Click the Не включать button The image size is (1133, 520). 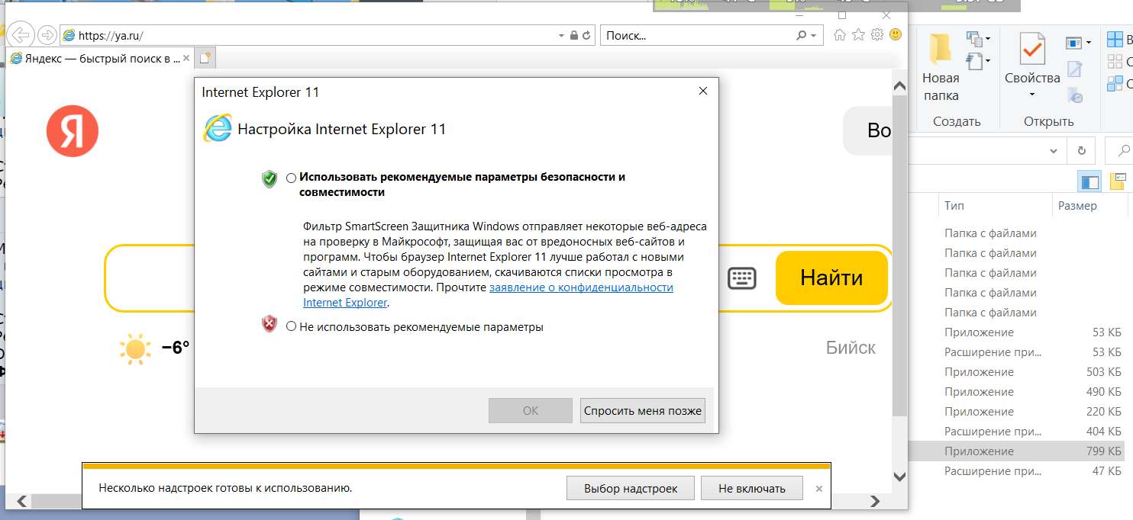click(751, 488)
